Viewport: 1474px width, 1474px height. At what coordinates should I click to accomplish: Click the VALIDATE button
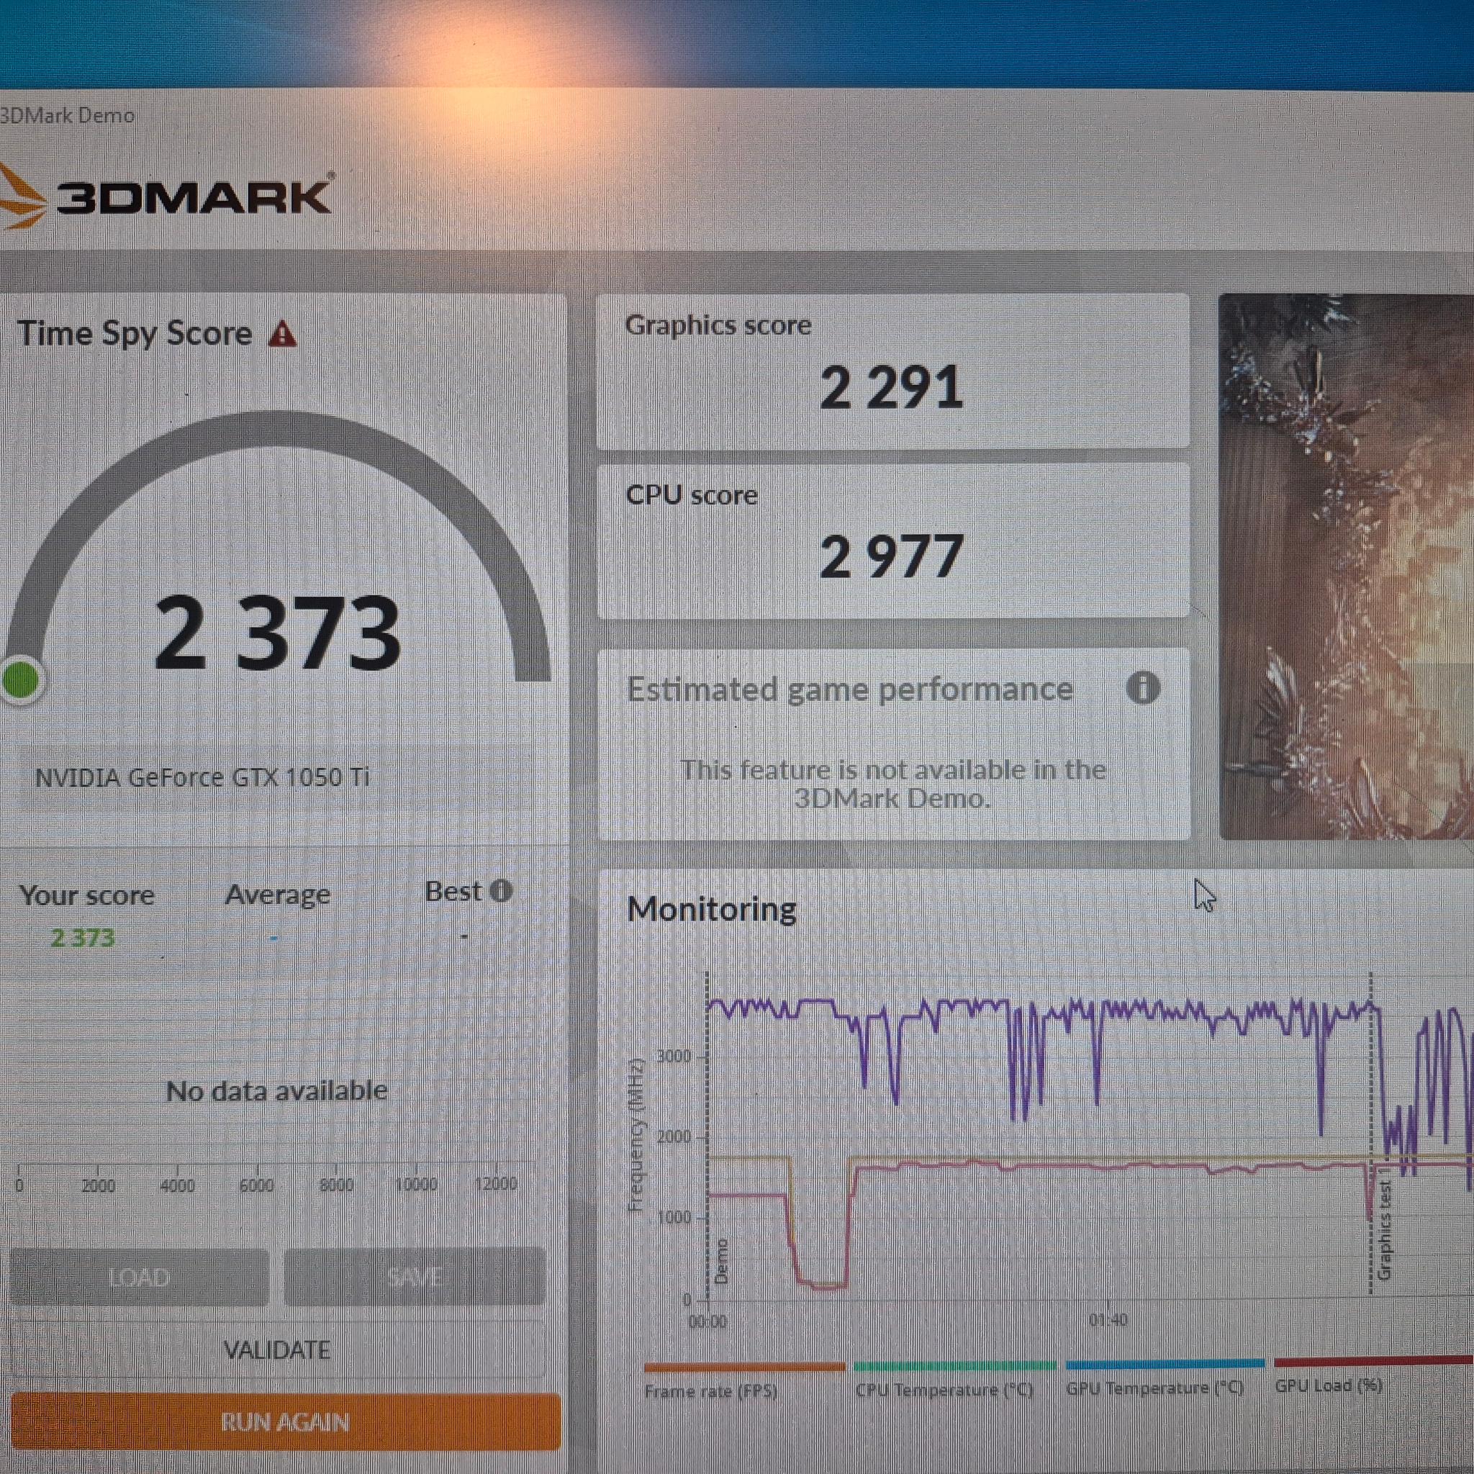click(277, 1349)
